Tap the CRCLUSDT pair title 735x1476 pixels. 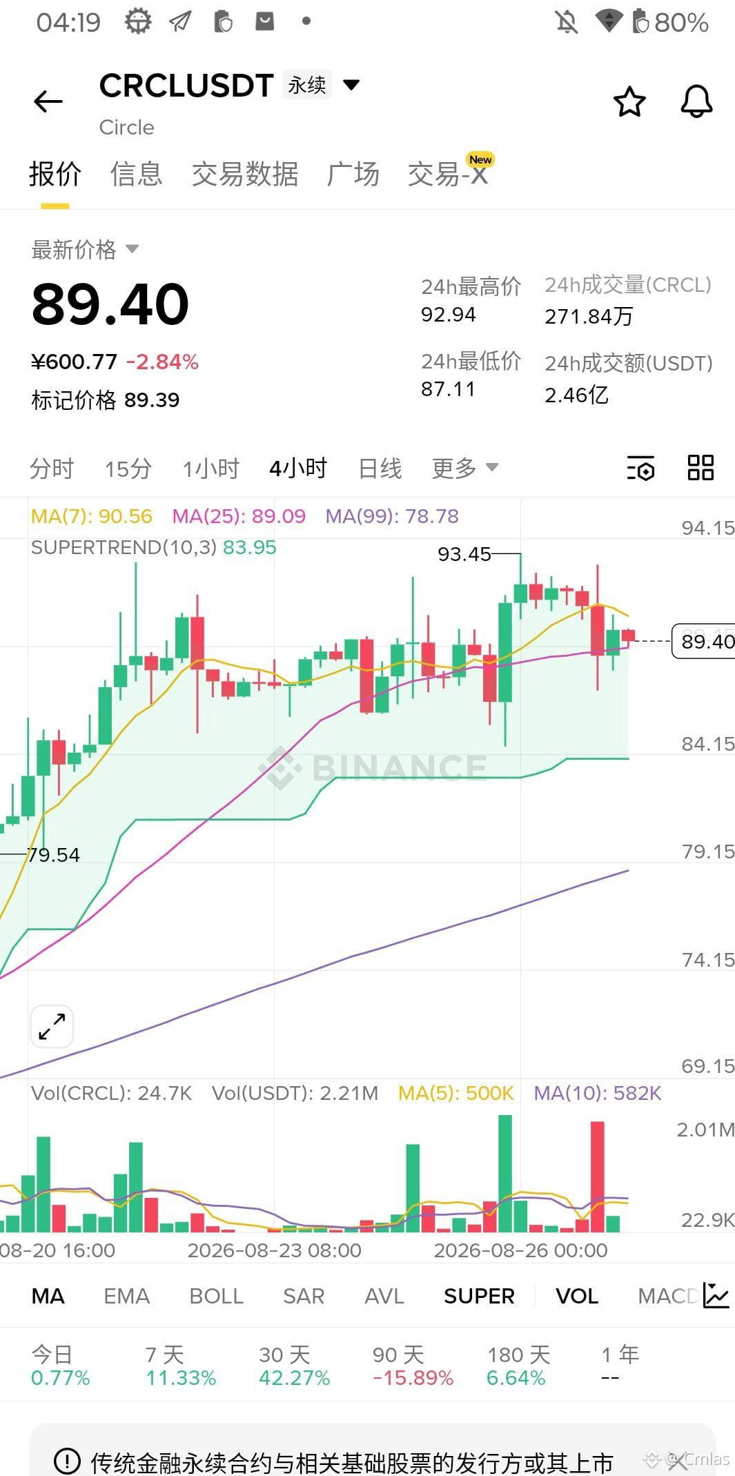tap(186, 86)
